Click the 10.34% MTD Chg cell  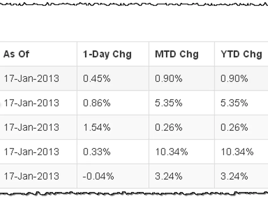[x=172, y=152]
